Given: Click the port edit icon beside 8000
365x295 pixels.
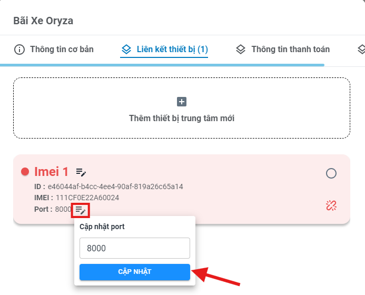Looking at the screenshot, I should point(80,211).
